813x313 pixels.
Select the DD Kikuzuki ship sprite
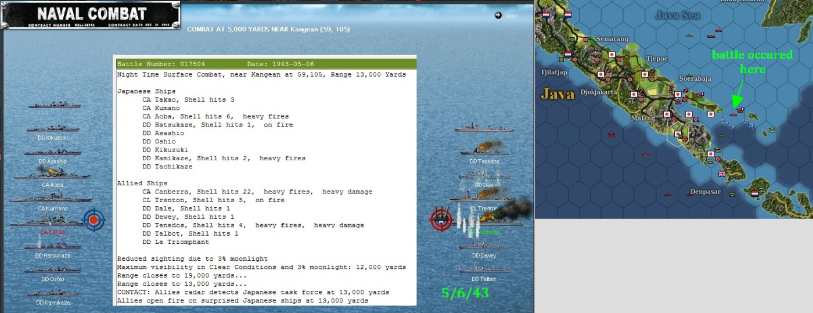tap(53, 128)
